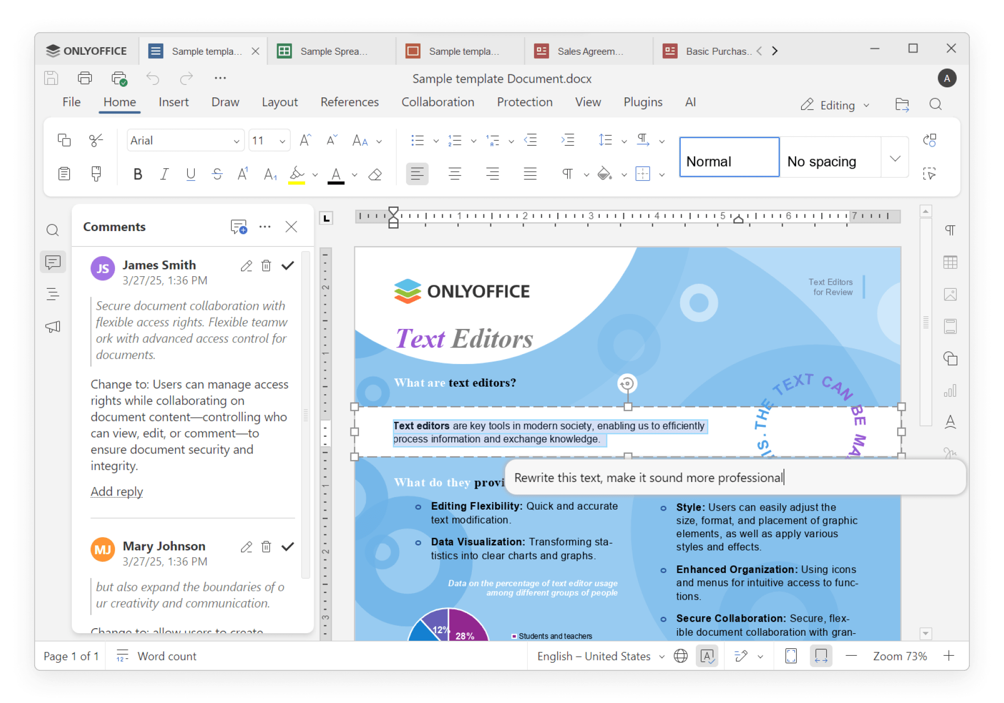Open the Collaboration tab
1004x703 pixels.
[438, 102]
